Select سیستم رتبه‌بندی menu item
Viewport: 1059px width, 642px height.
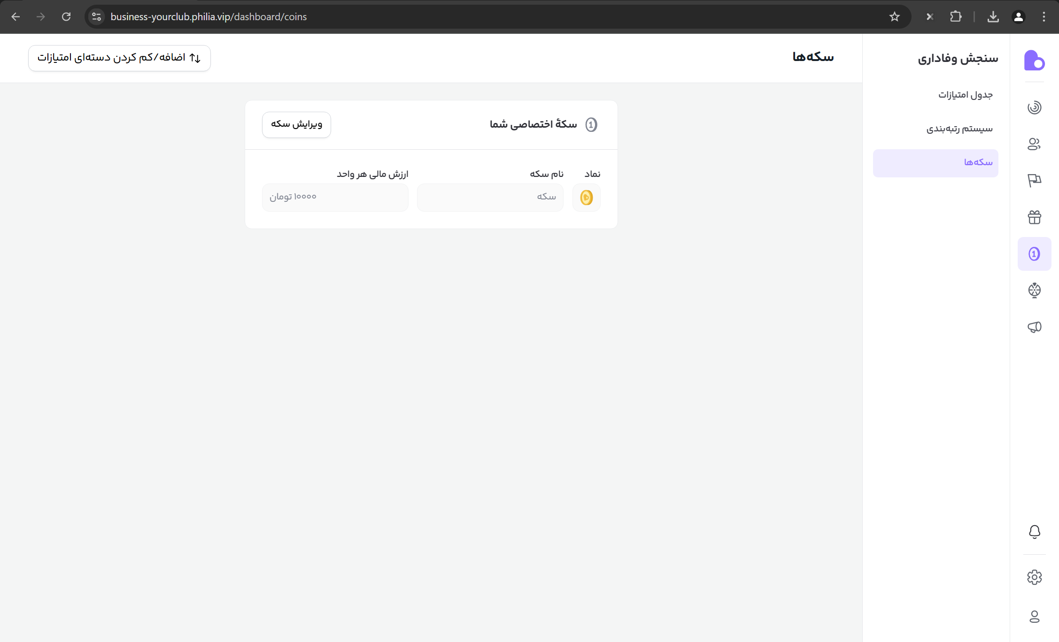(959, 129)
